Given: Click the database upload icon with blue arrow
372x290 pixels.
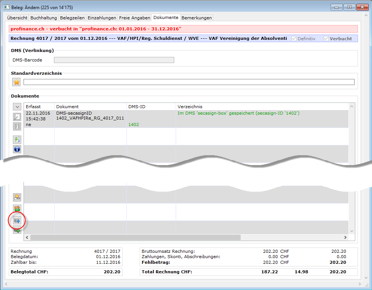Looking at the screenshot, I should [x=17, y=220].
